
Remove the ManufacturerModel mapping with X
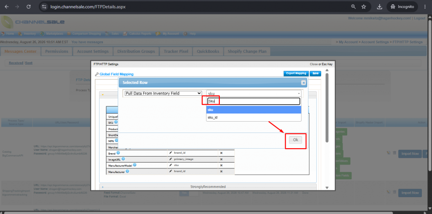[221, 165]
